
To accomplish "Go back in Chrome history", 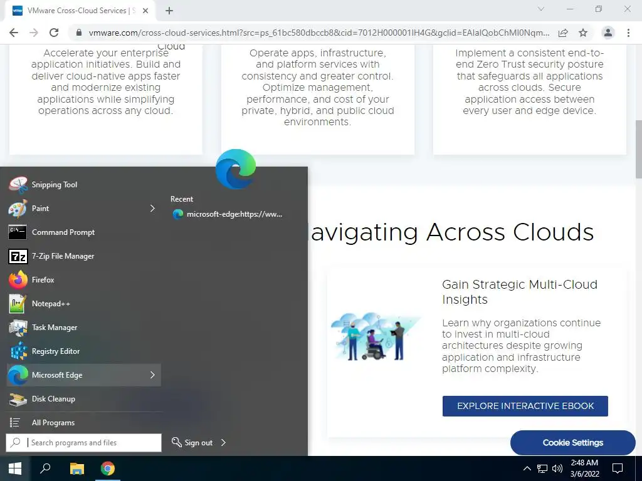I will [x=14, y=33].
